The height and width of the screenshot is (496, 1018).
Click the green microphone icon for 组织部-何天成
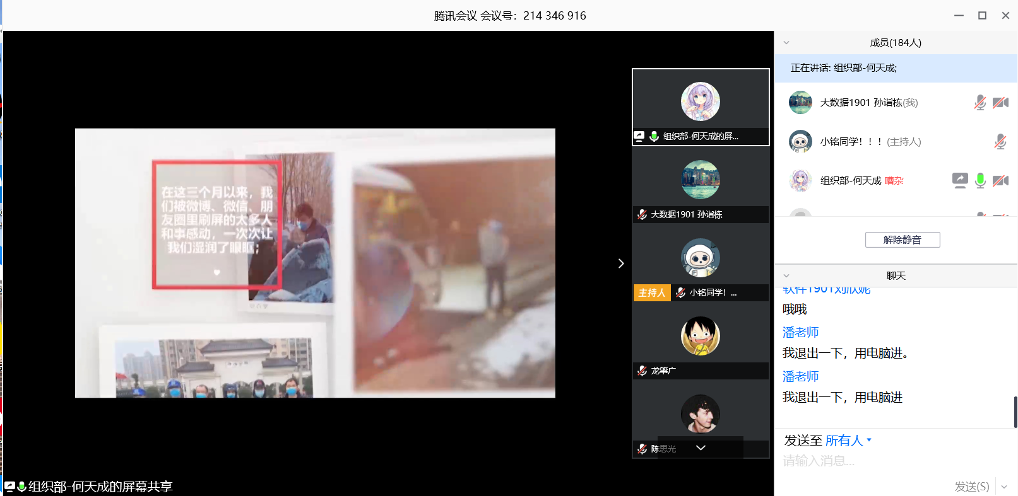[x=980, y=180]
